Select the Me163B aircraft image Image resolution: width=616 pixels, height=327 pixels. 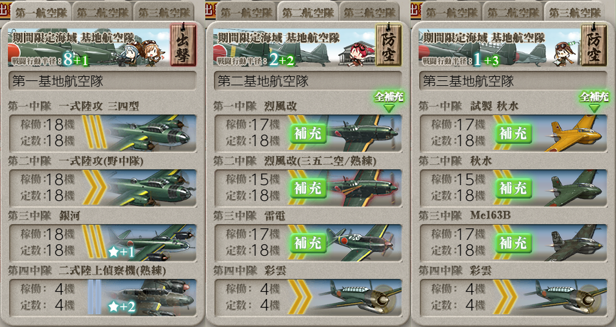[x=573, y=243]
